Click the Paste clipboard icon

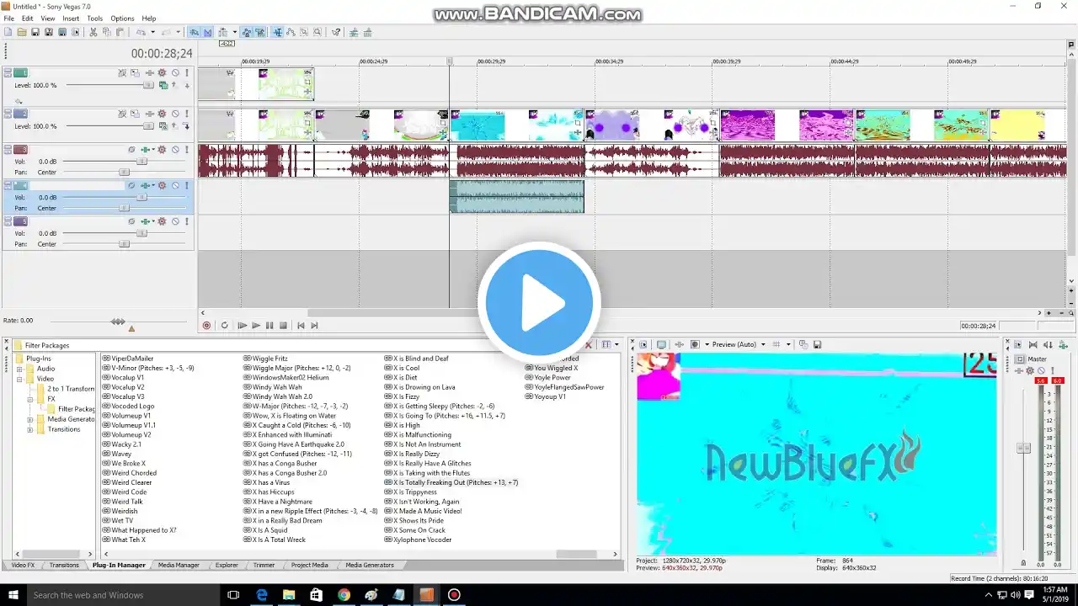click(120, 32)
